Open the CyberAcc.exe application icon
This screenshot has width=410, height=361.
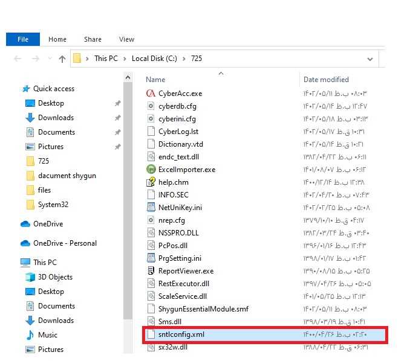[151, 94]
